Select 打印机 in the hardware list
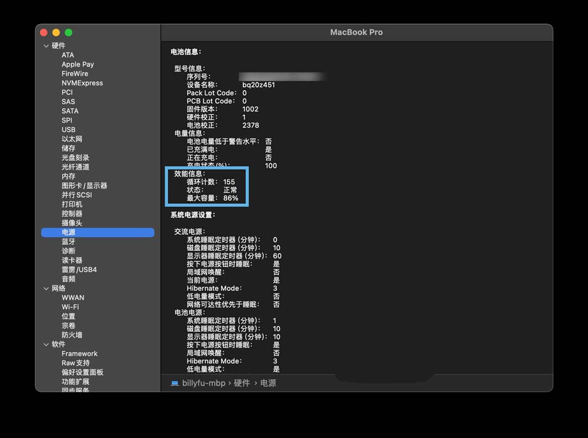The image size is (588, 438). (x=72, y=204)
